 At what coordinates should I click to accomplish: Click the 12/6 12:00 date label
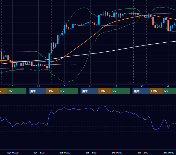tap(142, 152)
